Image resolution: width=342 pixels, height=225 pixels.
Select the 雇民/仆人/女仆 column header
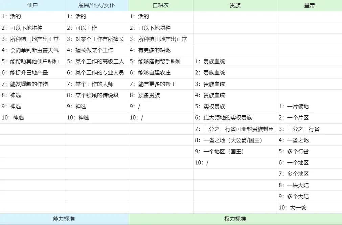coord(96,5)
